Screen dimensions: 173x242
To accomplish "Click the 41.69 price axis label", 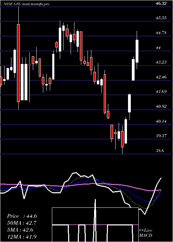I will point(161,92).
